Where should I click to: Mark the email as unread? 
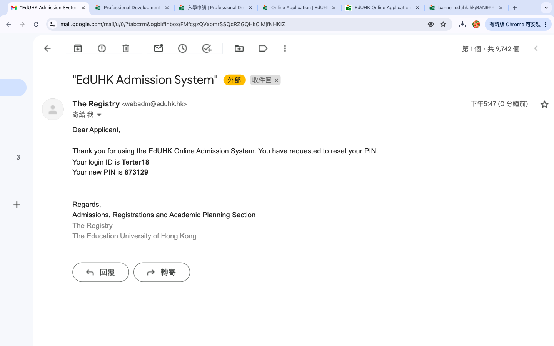(x=159, y=48)
